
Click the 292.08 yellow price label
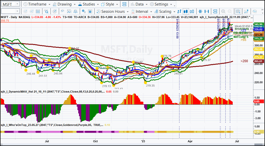[258, 49]
